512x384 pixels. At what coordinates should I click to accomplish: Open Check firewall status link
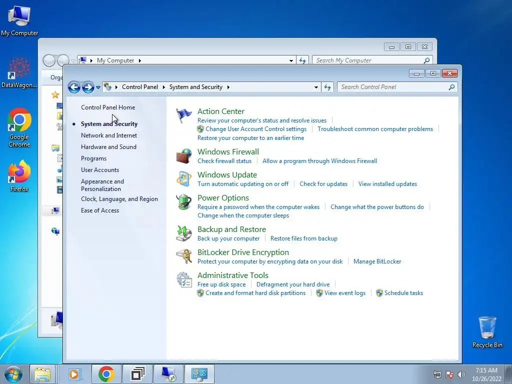coord(224,161)
